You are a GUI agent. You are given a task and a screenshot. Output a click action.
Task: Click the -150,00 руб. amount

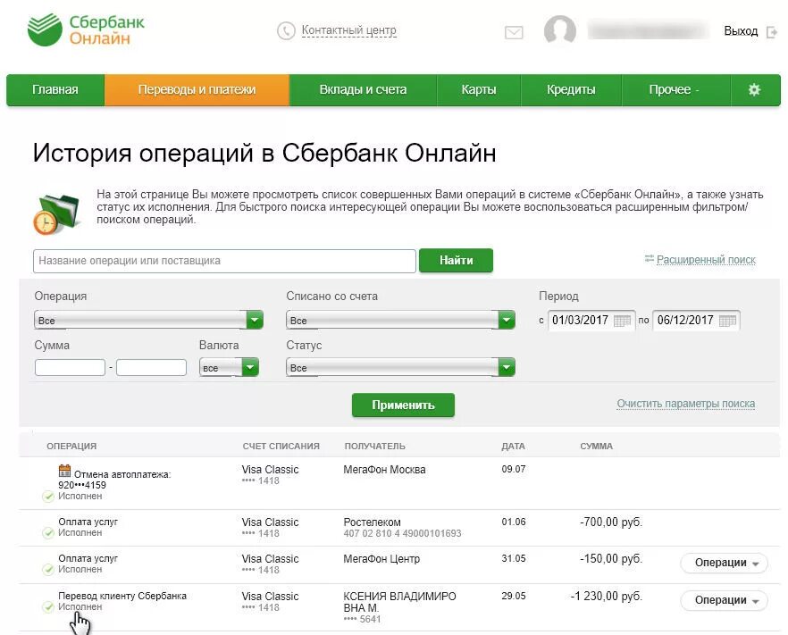tap(611, 559)
